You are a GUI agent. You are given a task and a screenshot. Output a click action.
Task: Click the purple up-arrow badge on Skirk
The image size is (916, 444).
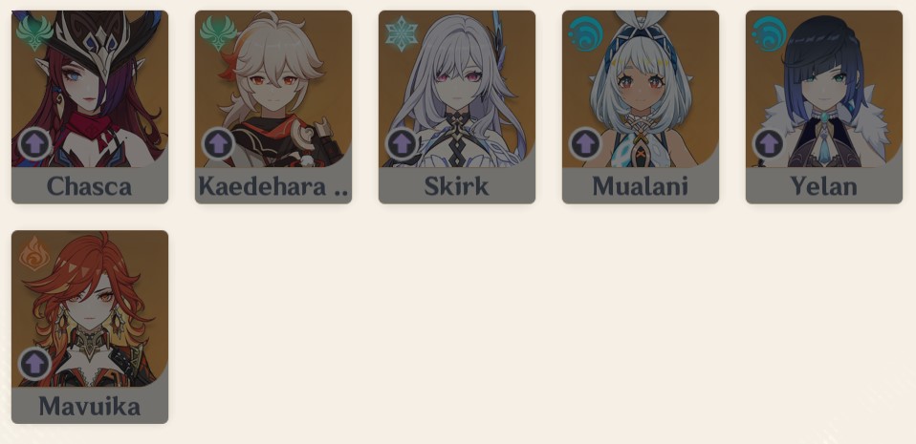[x=402, y=143]
